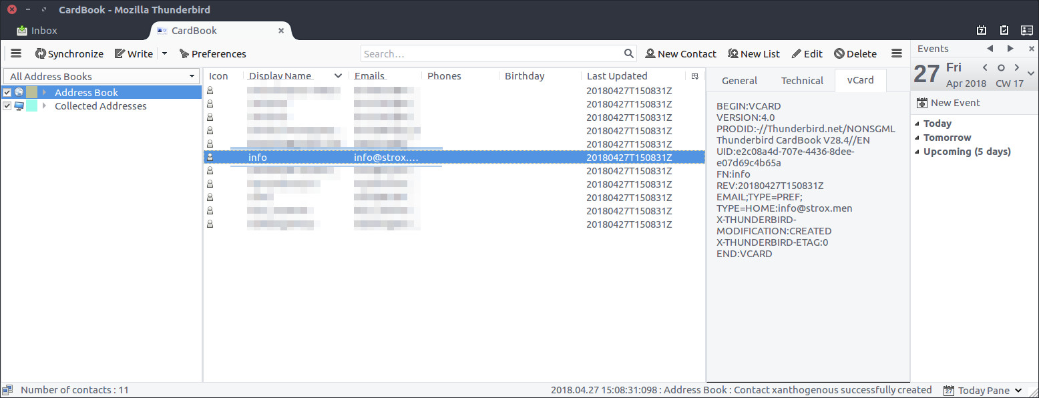Screen dimensions: 1039x398
Task: Close the Events pane
Action: coord(1032,48)
